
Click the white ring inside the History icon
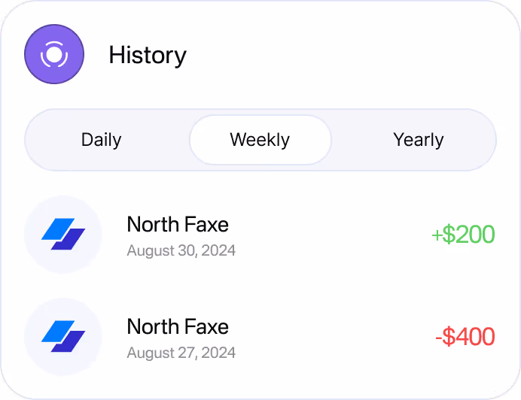click(54, 54)
